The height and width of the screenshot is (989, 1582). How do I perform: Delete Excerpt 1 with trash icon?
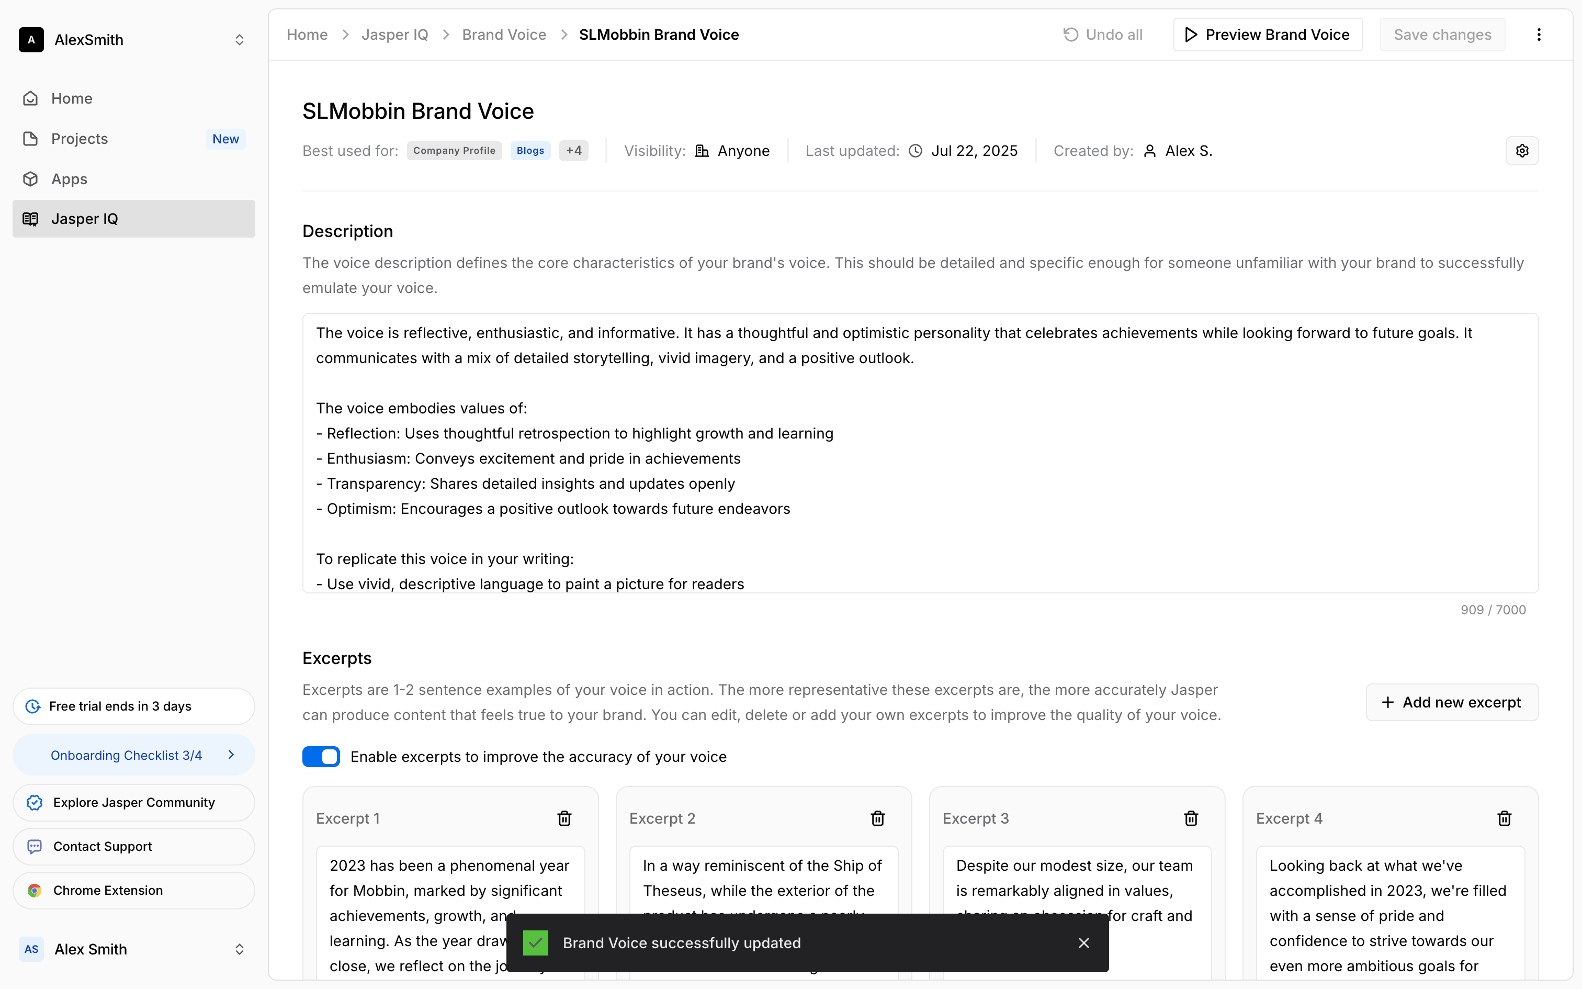point(564,818)
